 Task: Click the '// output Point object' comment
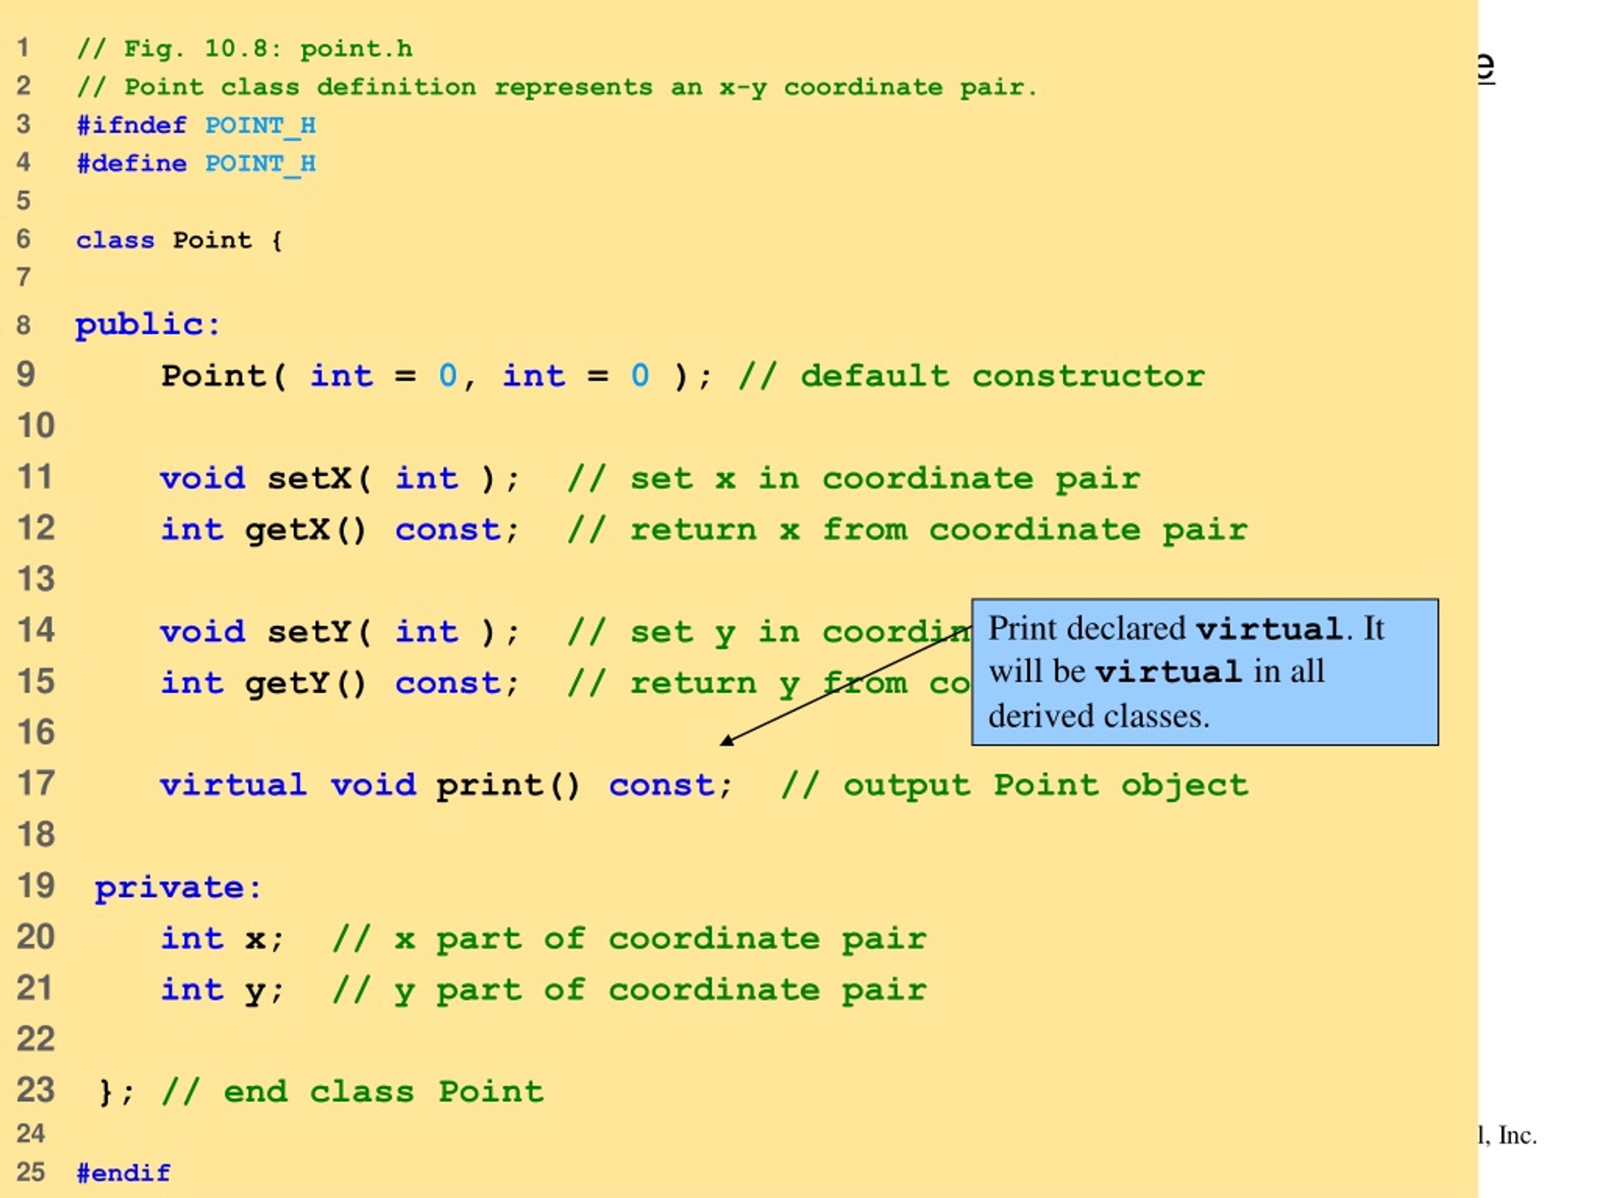(1015, 786)
